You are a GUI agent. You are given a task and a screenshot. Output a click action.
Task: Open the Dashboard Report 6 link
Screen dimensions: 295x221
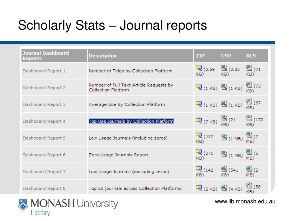44,155
